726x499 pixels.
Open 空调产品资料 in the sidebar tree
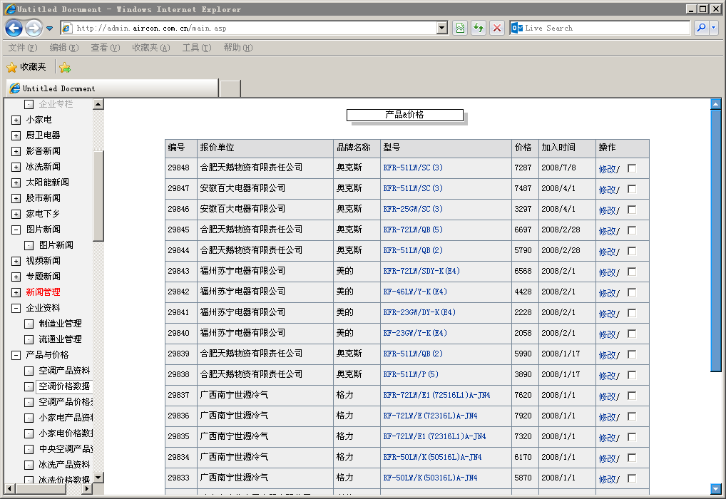point(64,371)
